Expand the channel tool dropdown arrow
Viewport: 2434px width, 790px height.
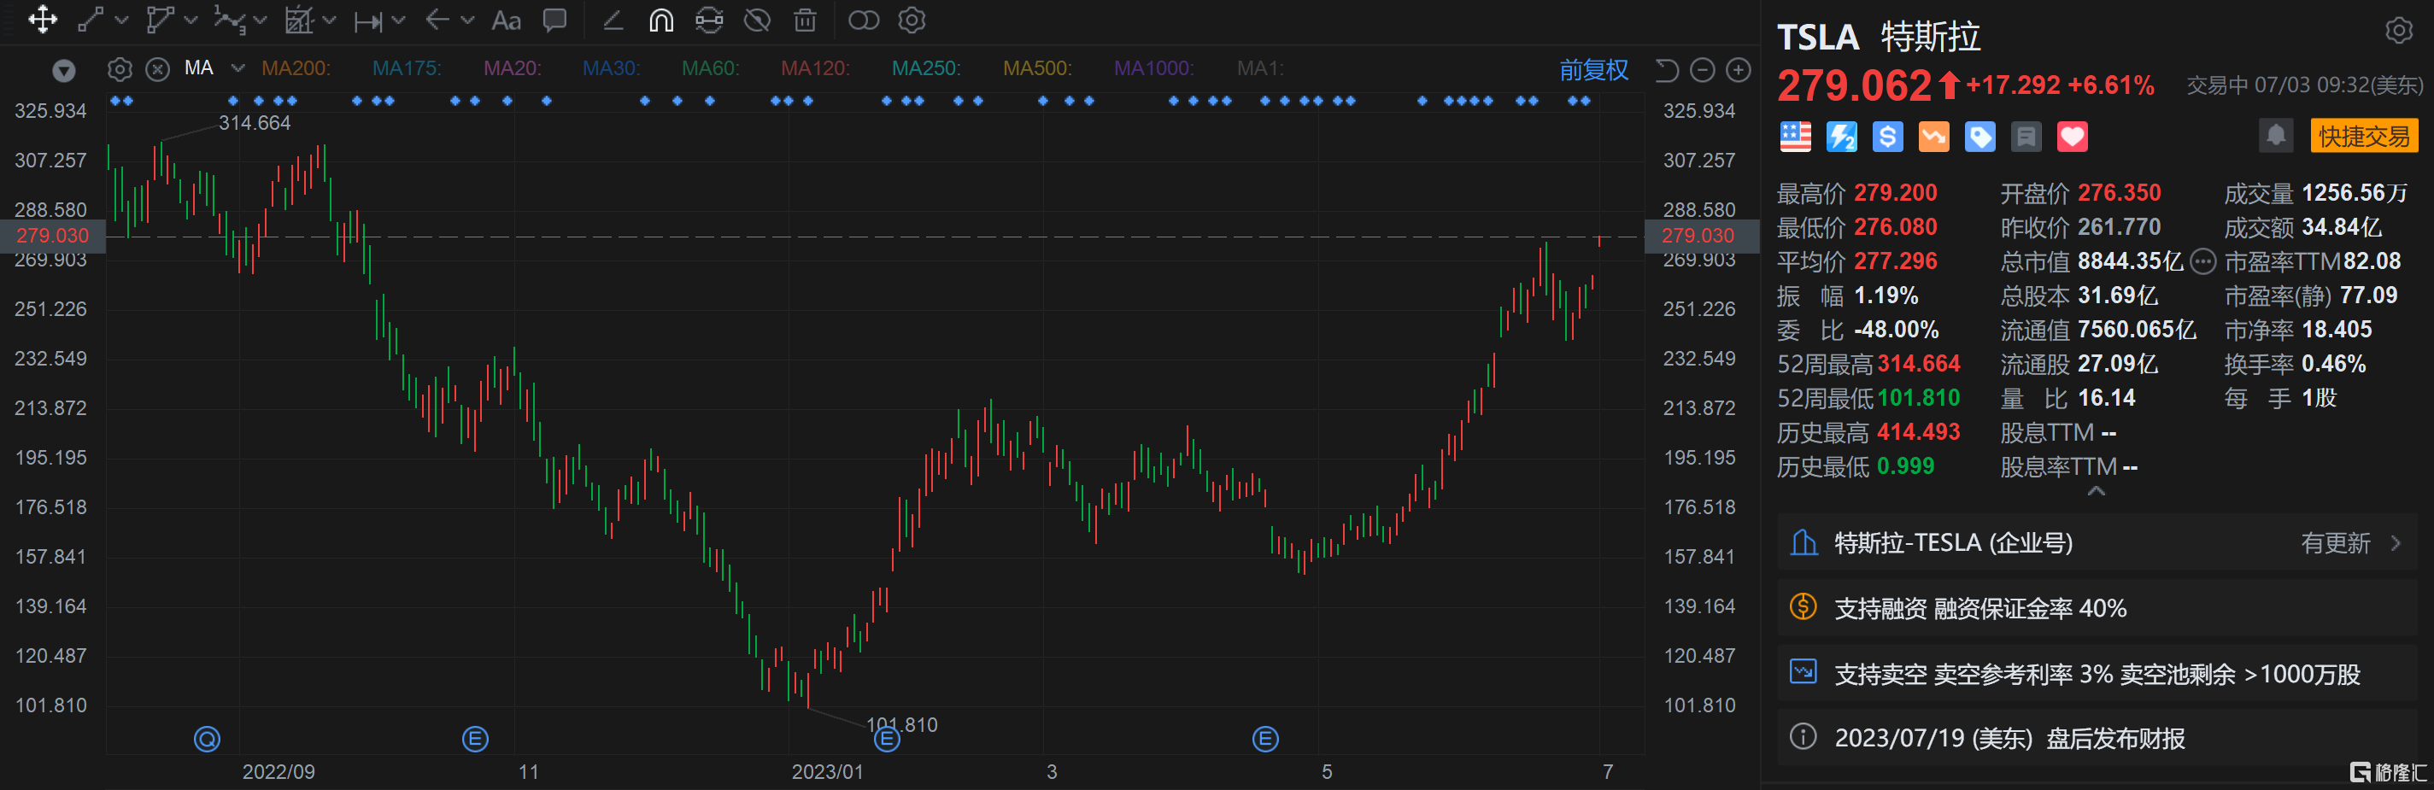(191, 19)
